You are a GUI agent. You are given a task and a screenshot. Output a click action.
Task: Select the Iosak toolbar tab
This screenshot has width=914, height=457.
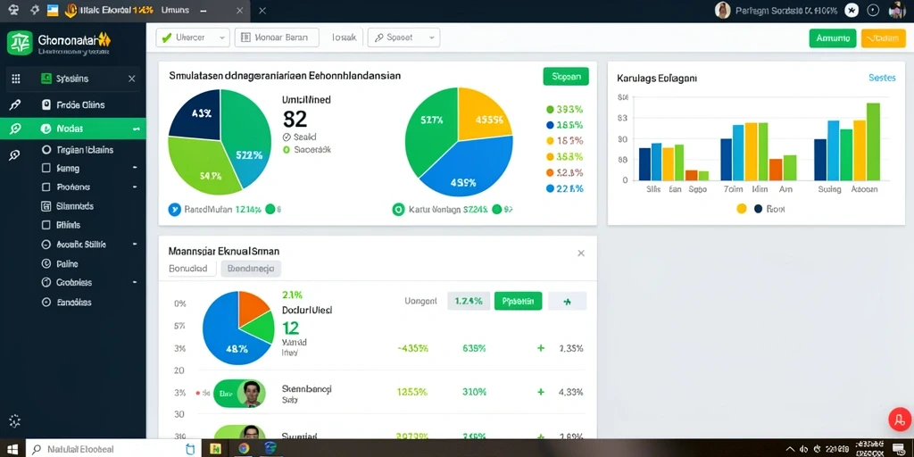(x=344, y=37)
